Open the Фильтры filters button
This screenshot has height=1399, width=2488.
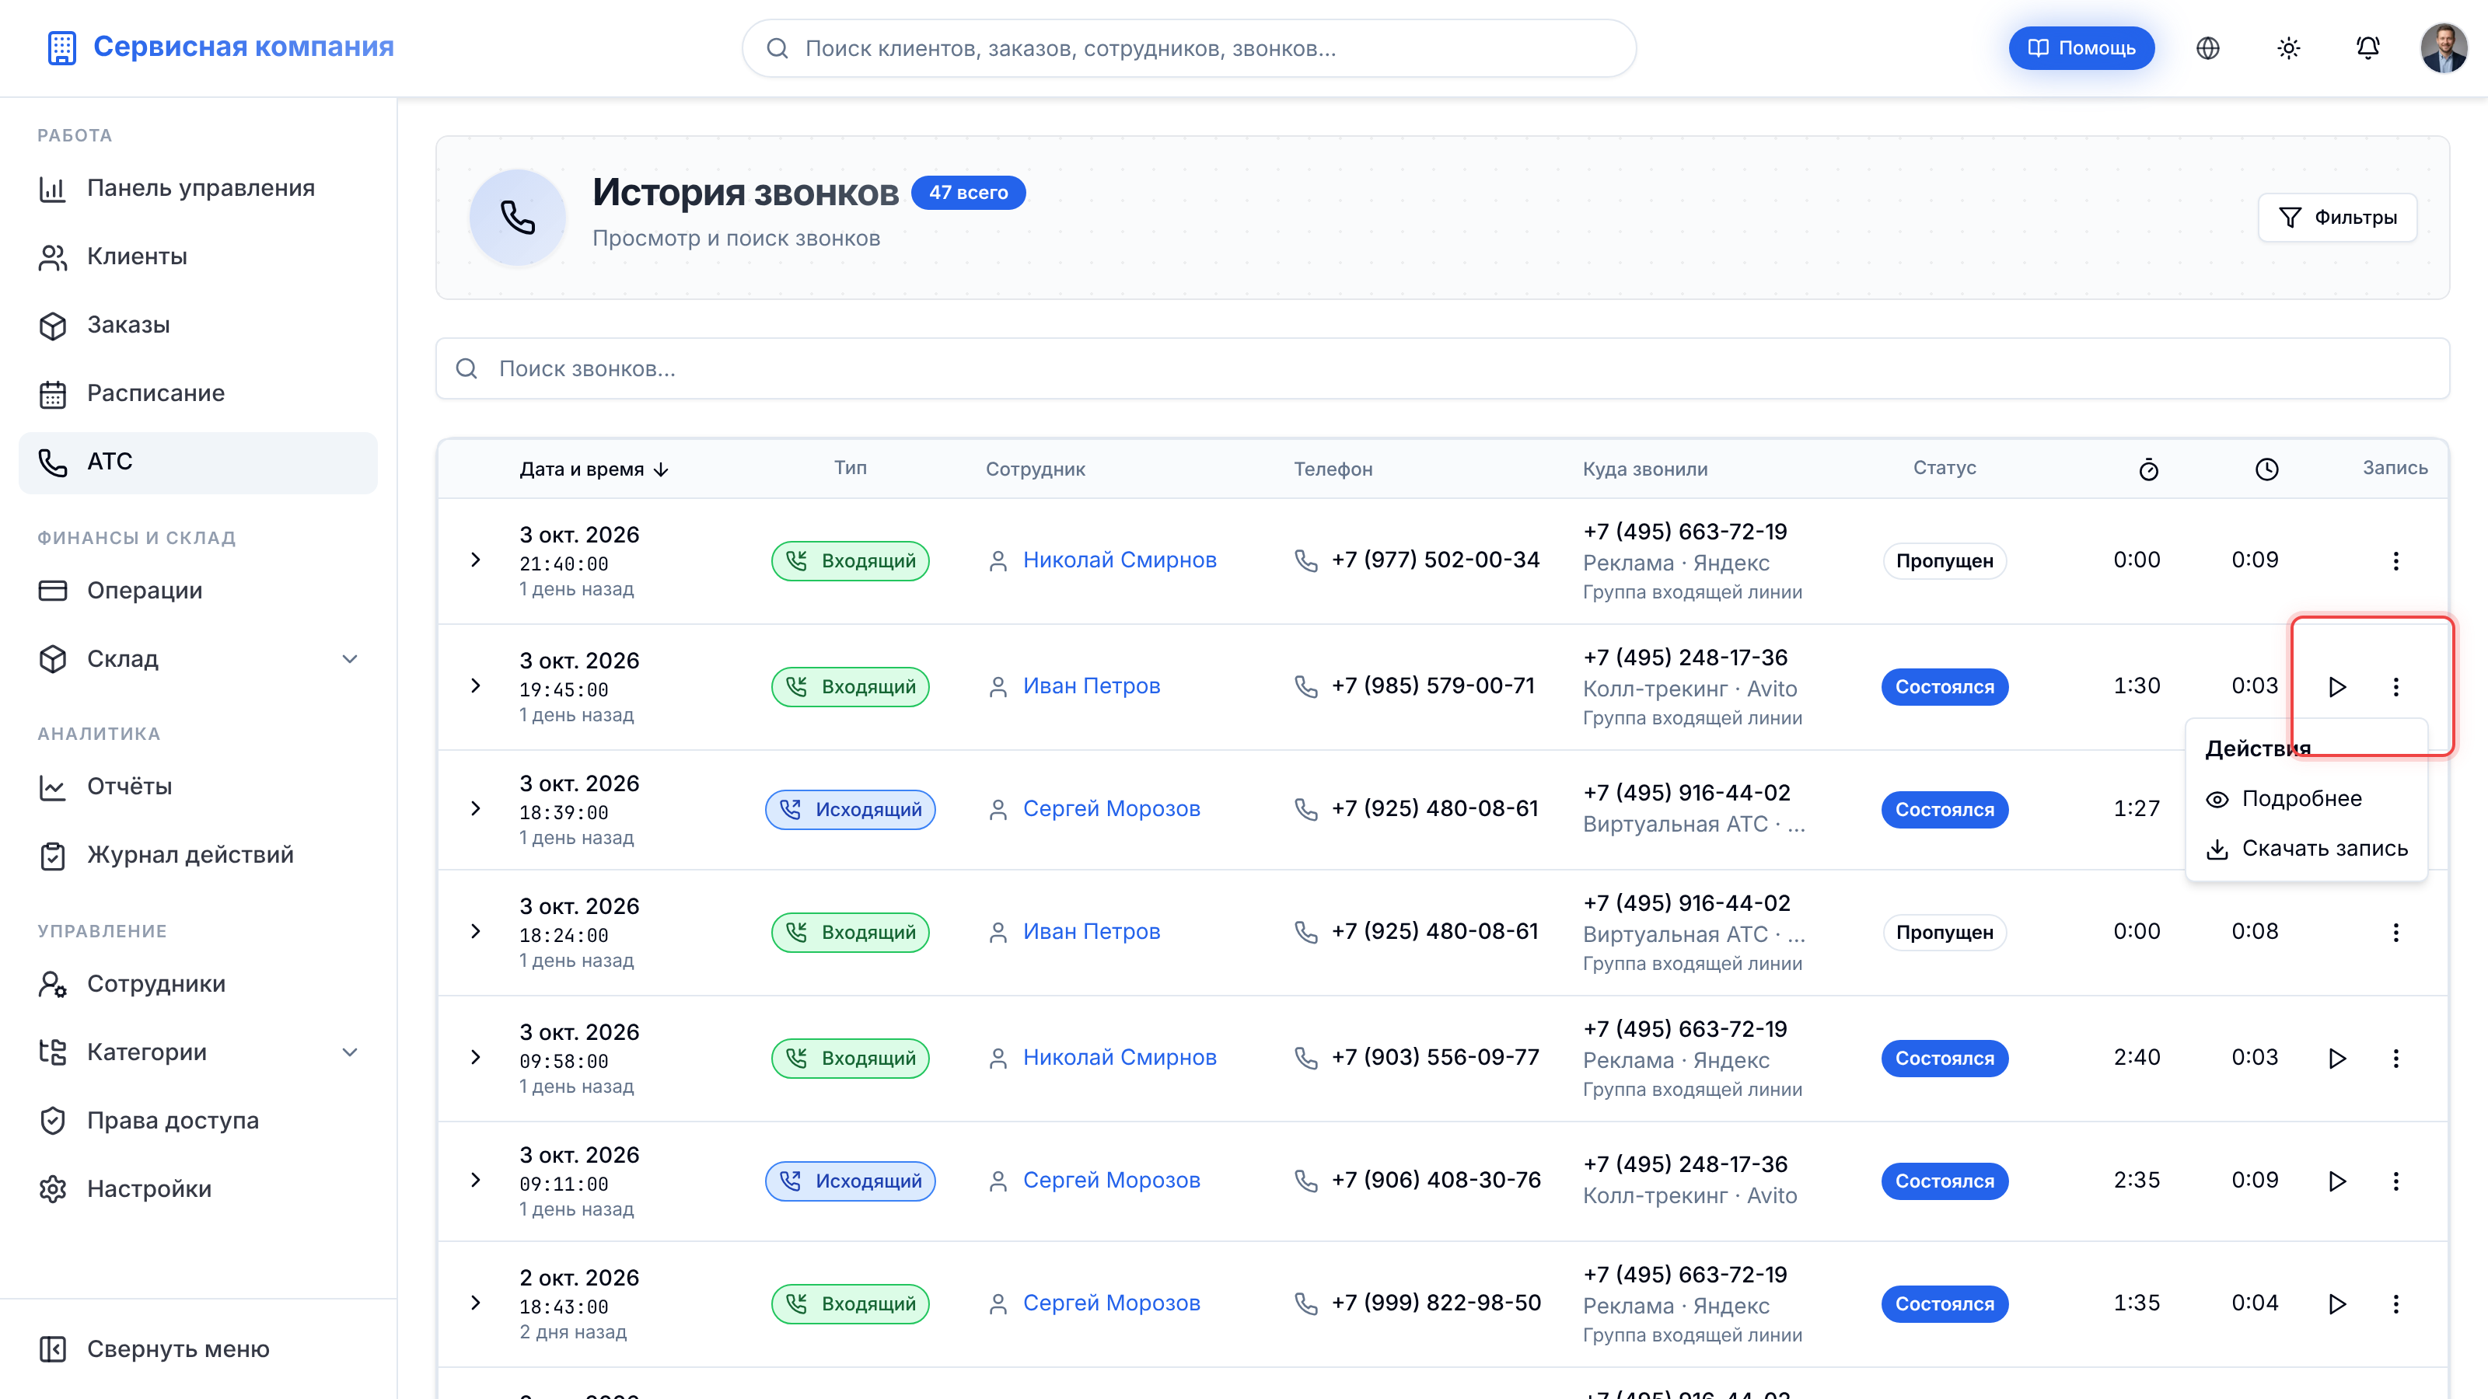2337,218
